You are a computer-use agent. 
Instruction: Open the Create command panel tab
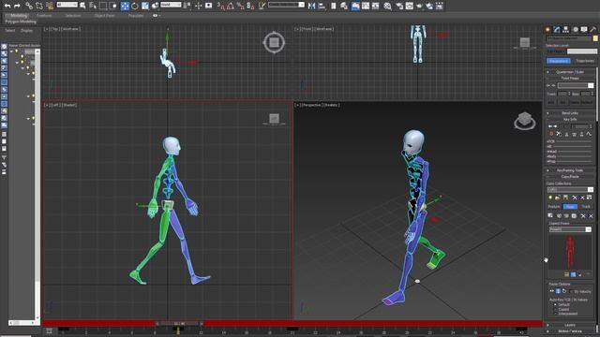547,29
